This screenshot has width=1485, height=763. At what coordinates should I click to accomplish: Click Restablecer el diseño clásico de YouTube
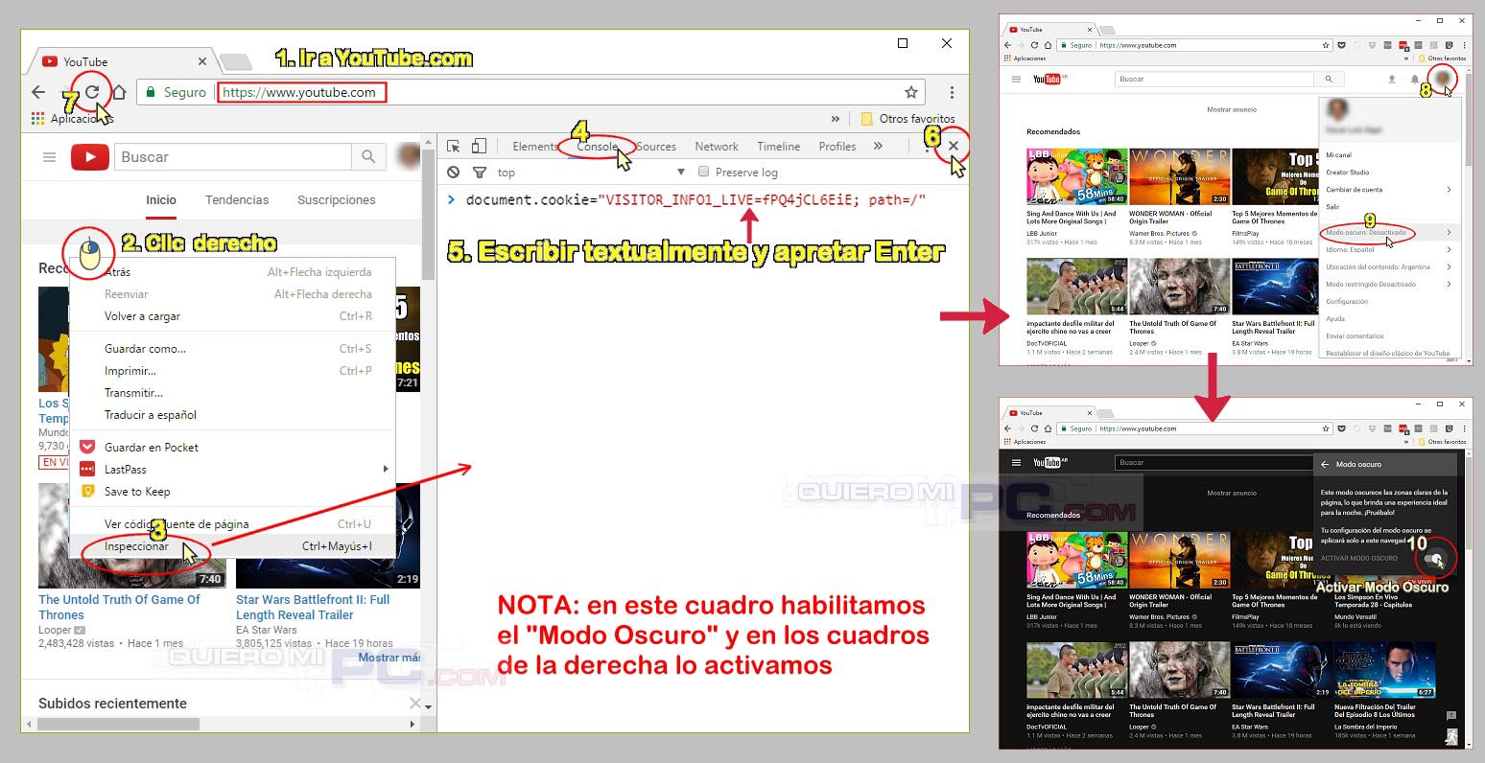[1387, 354]
